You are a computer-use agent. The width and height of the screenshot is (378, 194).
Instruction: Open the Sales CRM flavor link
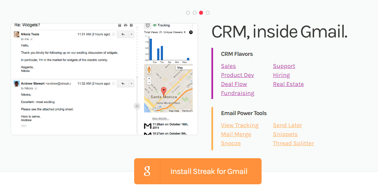(x=228, y=66)
